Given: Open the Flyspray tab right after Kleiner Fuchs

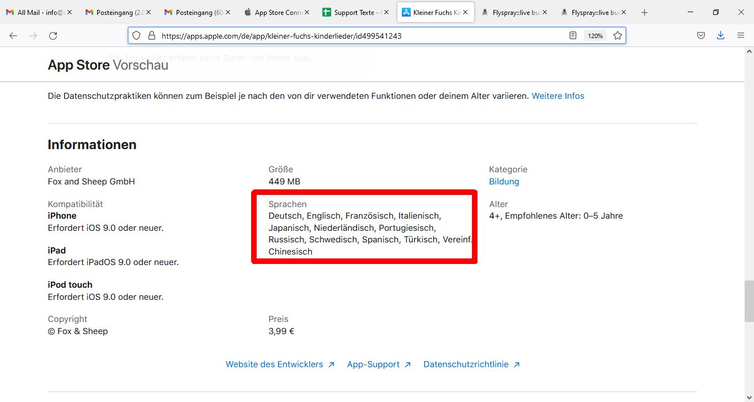Looking at the screenshot, I should pos(514,12).
